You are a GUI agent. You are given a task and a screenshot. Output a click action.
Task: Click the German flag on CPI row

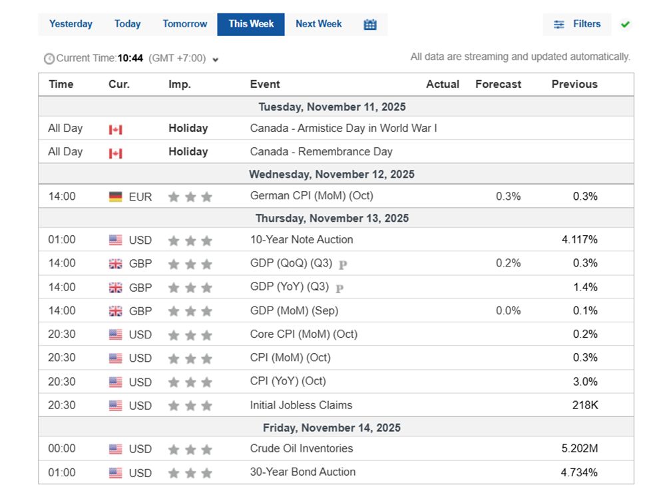pos(116,197)
